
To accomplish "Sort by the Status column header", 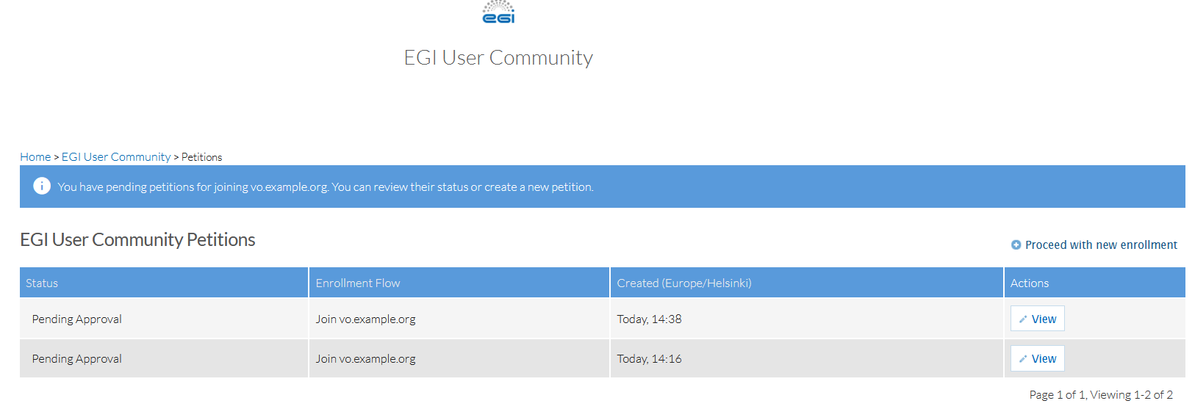I will tap(42, 283).
